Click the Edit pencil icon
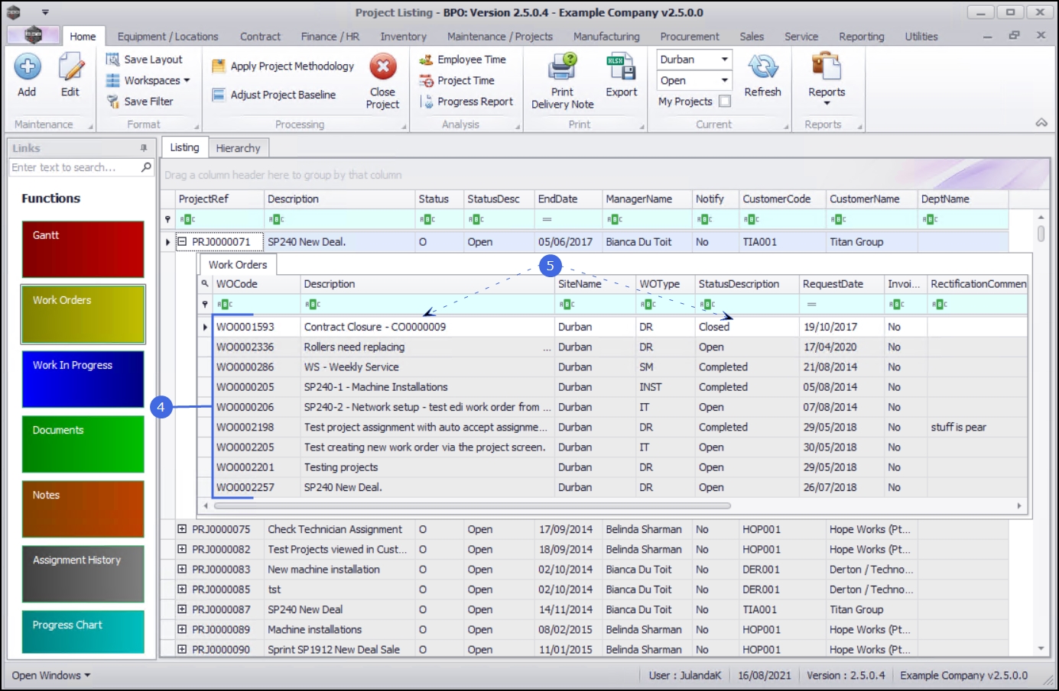The height and width of the screenshot is (691, 1059). coord(70,68)
